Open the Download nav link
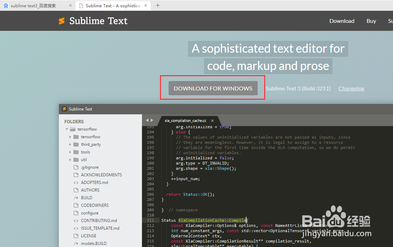Viewport: 393px width, 247px height. click(342, 21)
